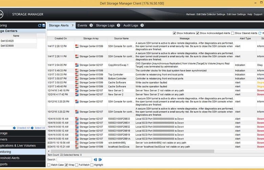Select the row for source 5000D31000F29B1A
Viewport: 264px width, 170px height.
[155, 139]
